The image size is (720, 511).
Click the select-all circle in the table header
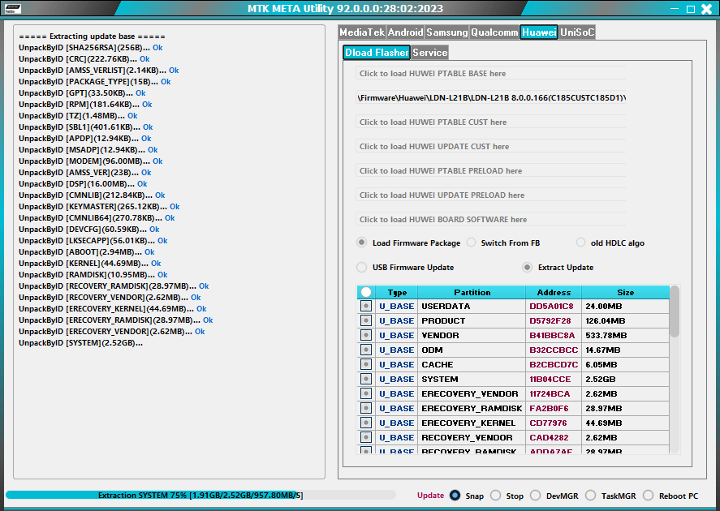[365, 292]
